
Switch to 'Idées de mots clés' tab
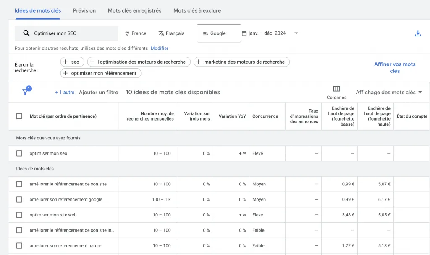tap(38, 10)
